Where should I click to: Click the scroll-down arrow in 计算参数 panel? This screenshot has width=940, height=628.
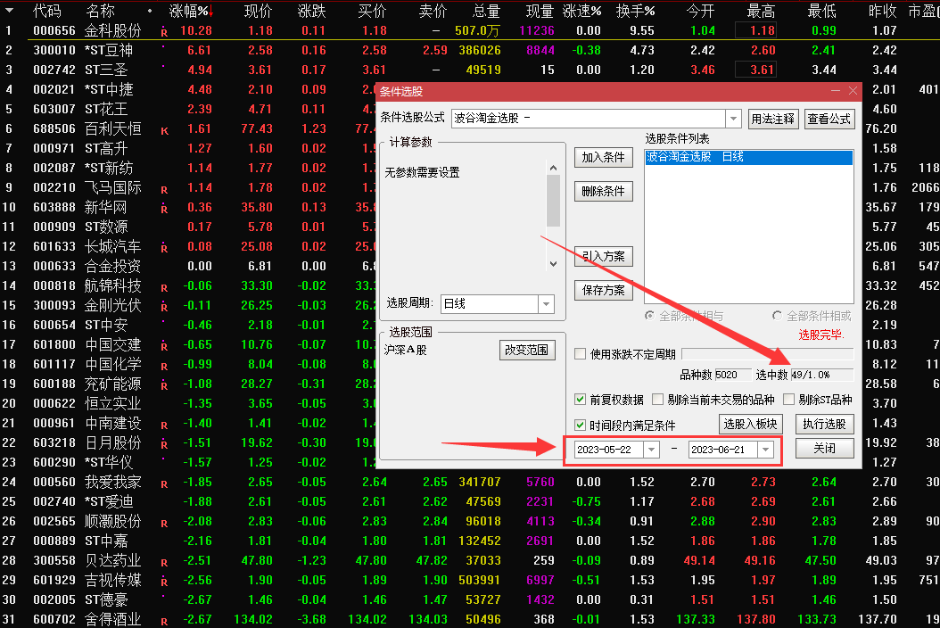tap(553, 262)
